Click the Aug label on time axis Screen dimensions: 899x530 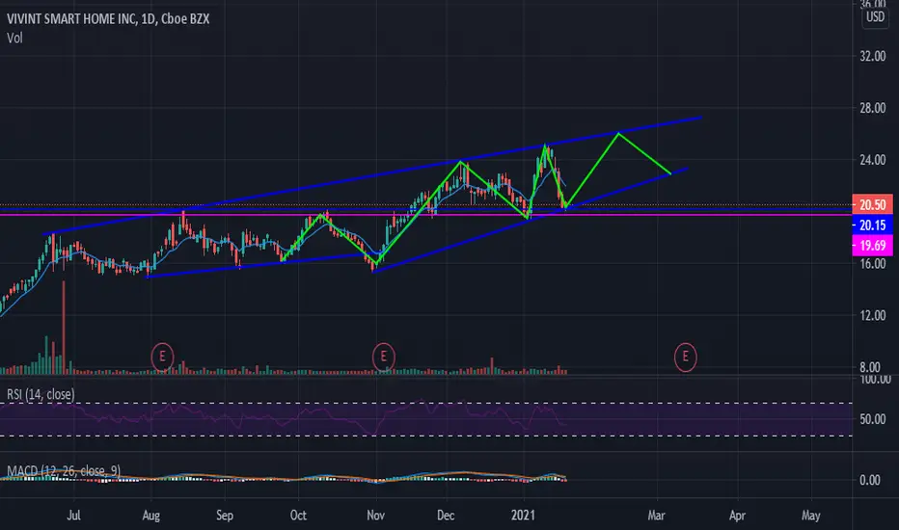tap(150, 516)
